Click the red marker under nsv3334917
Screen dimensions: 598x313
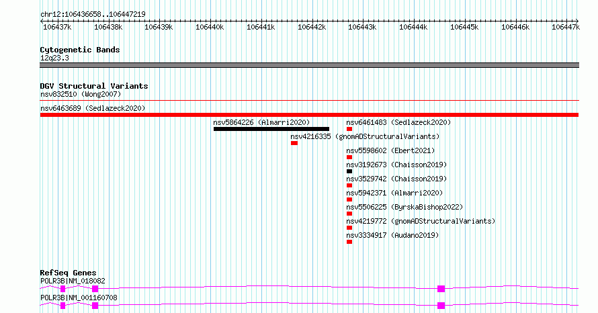[349, 242]
